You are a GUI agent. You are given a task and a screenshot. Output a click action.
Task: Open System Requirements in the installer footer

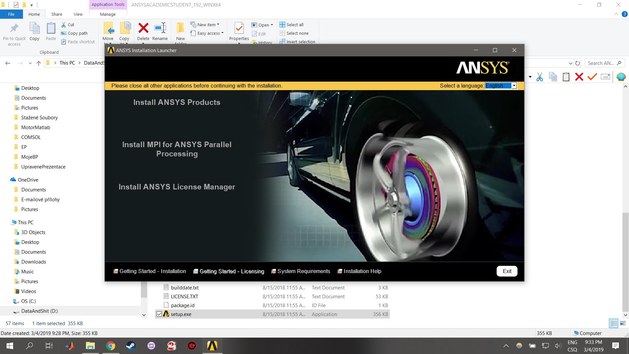(300, 271)
